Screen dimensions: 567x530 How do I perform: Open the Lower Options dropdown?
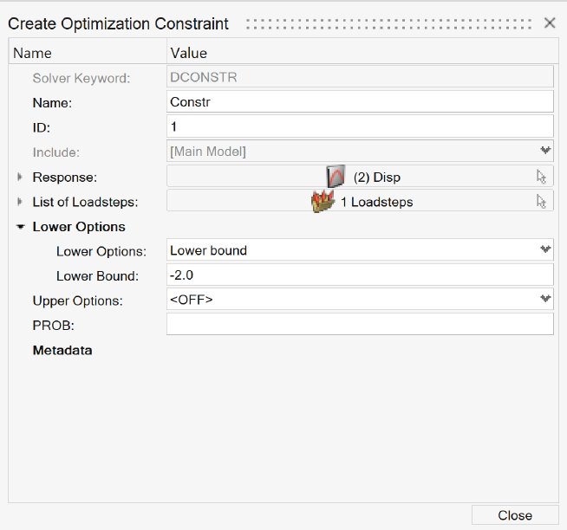(x=545, y=250)
